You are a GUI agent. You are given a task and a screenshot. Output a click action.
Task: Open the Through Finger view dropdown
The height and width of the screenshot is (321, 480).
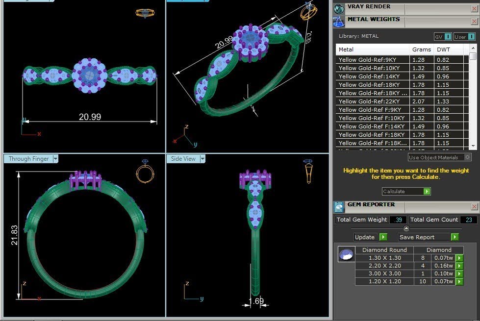[55, 158]
